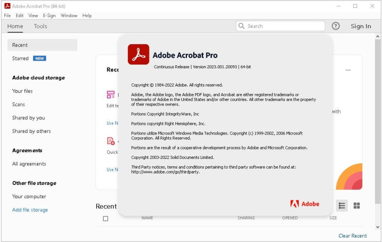382x242 pixels.
Task: Click the Acrobat title bar app icon
Action: click(x=7, y=6)
